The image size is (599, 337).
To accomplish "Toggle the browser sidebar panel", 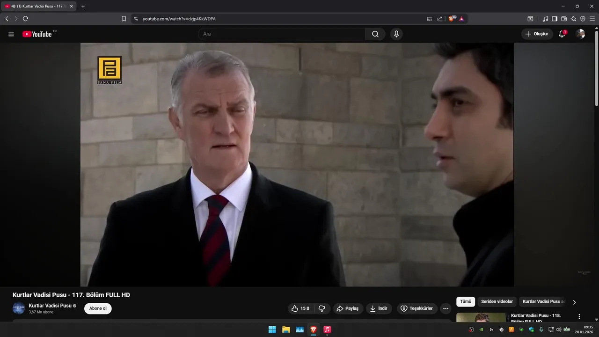I will point(555,19).
